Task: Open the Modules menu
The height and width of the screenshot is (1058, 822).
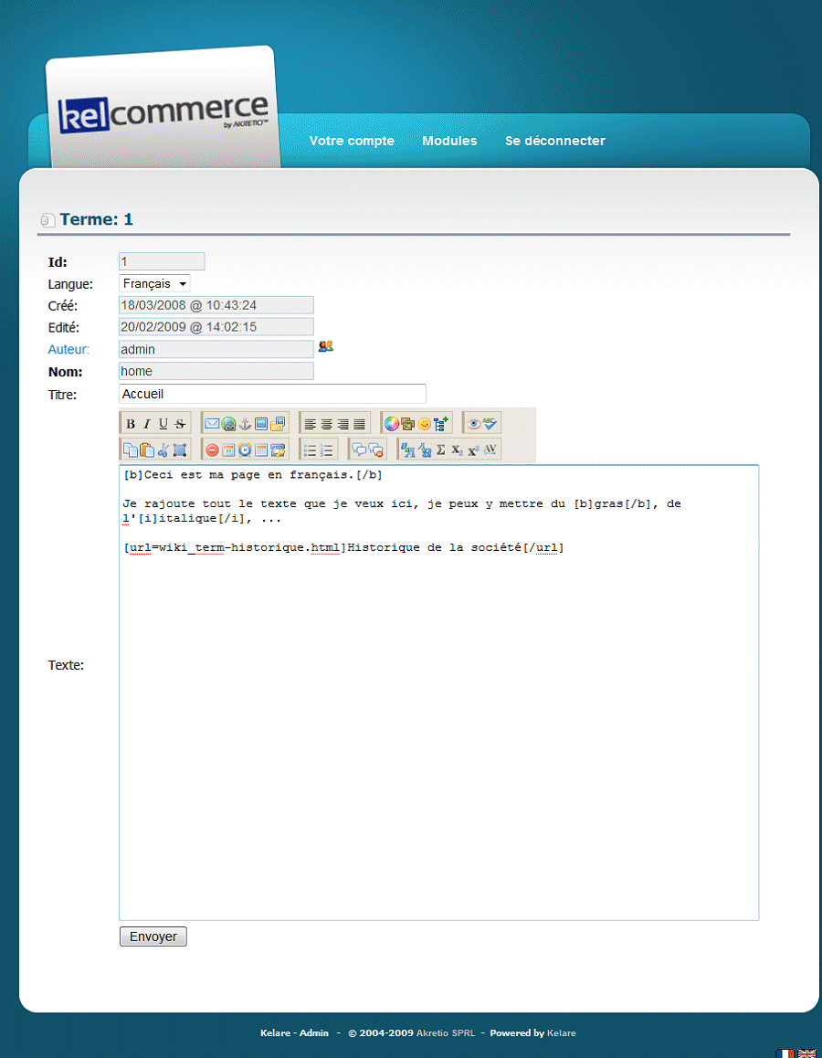Action: [x=449, y=141]
